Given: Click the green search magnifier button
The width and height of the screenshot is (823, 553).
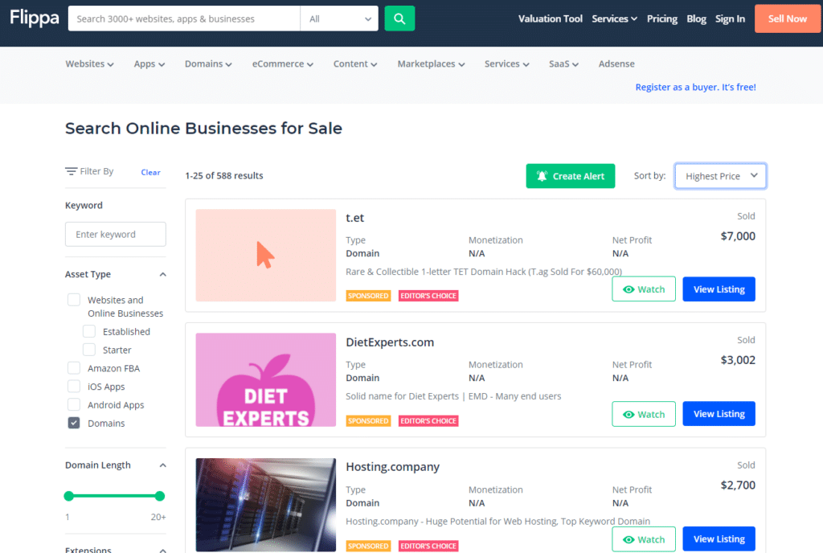Looking at the screenshot, I should (x=399, y=18).
